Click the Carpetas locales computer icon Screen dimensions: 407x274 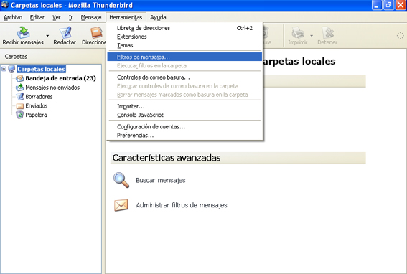coord(11,69)
